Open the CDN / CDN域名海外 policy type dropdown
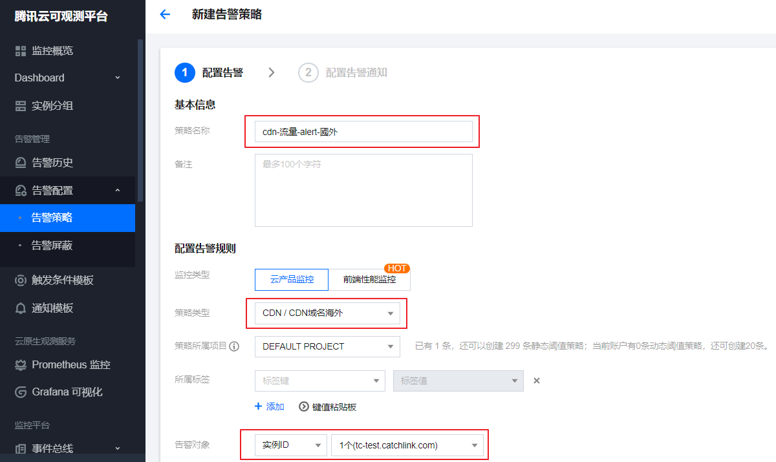This screenshot has height=462, width=776. tap(327, 313)
